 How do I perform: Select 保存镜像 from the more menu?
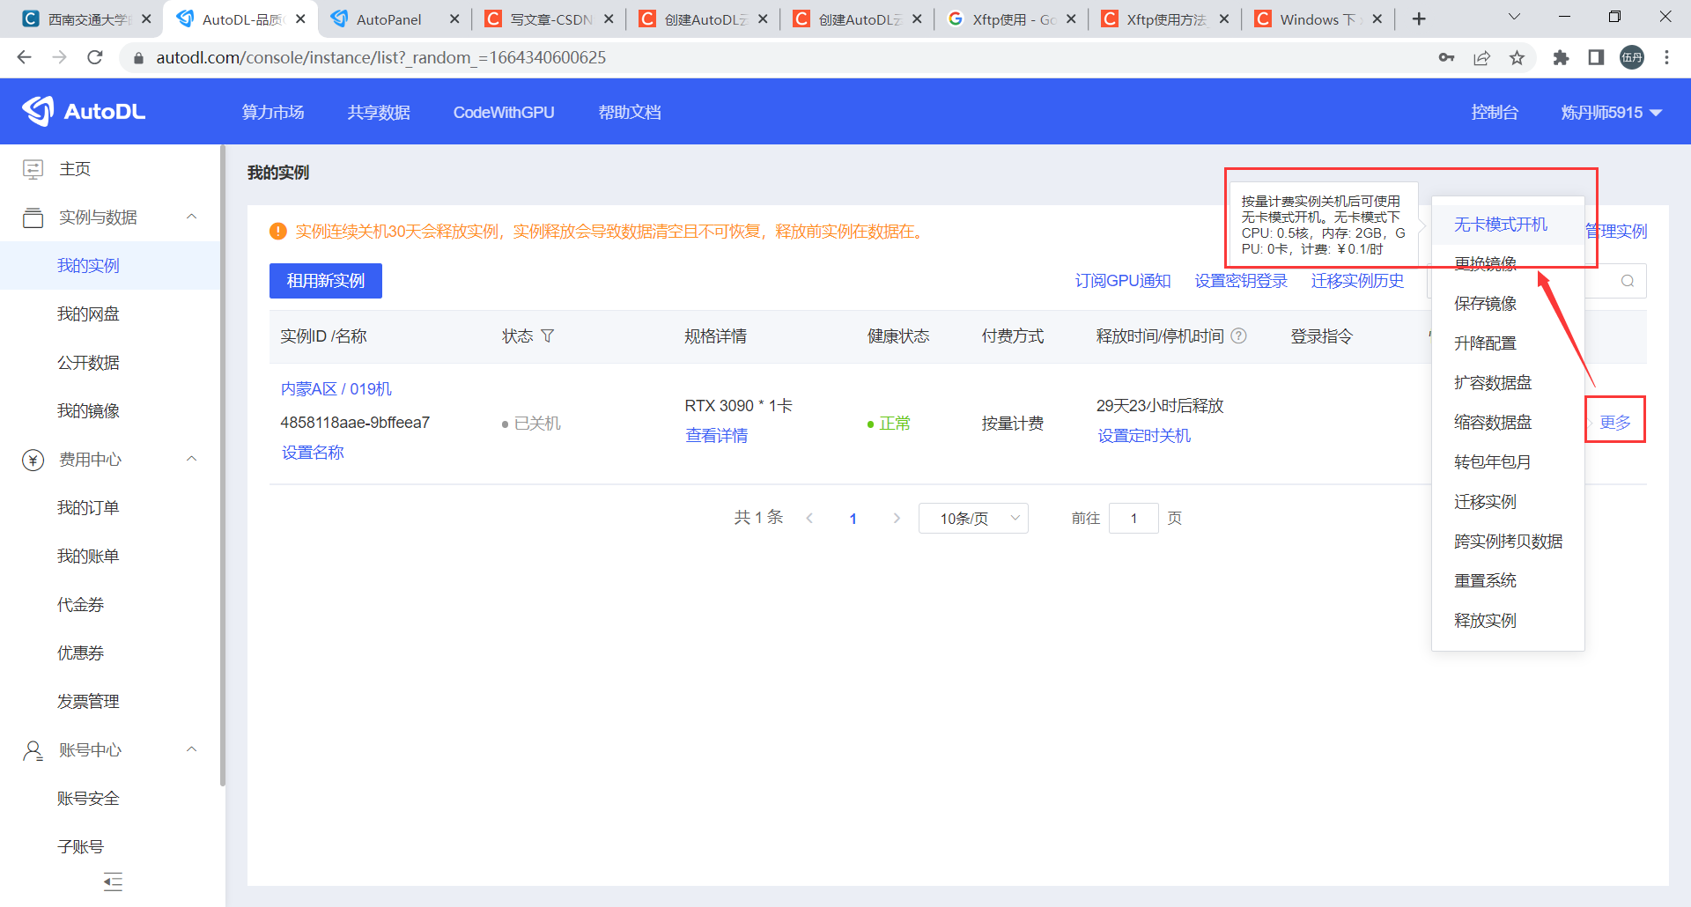pos(1485,304)
